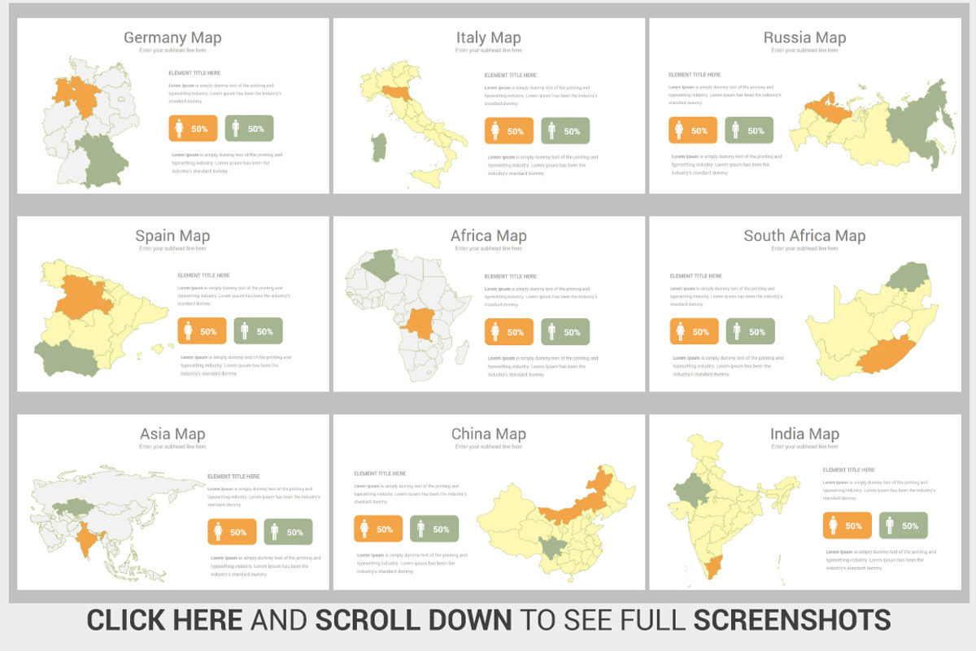Screen dimensions: 976x651
Task: Select the female icon on the China Map slide
Action: (x=364, y=529)
